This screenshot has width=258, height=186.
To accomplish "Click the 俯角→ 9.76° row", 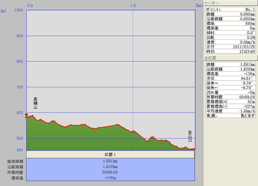I will 231,83.
